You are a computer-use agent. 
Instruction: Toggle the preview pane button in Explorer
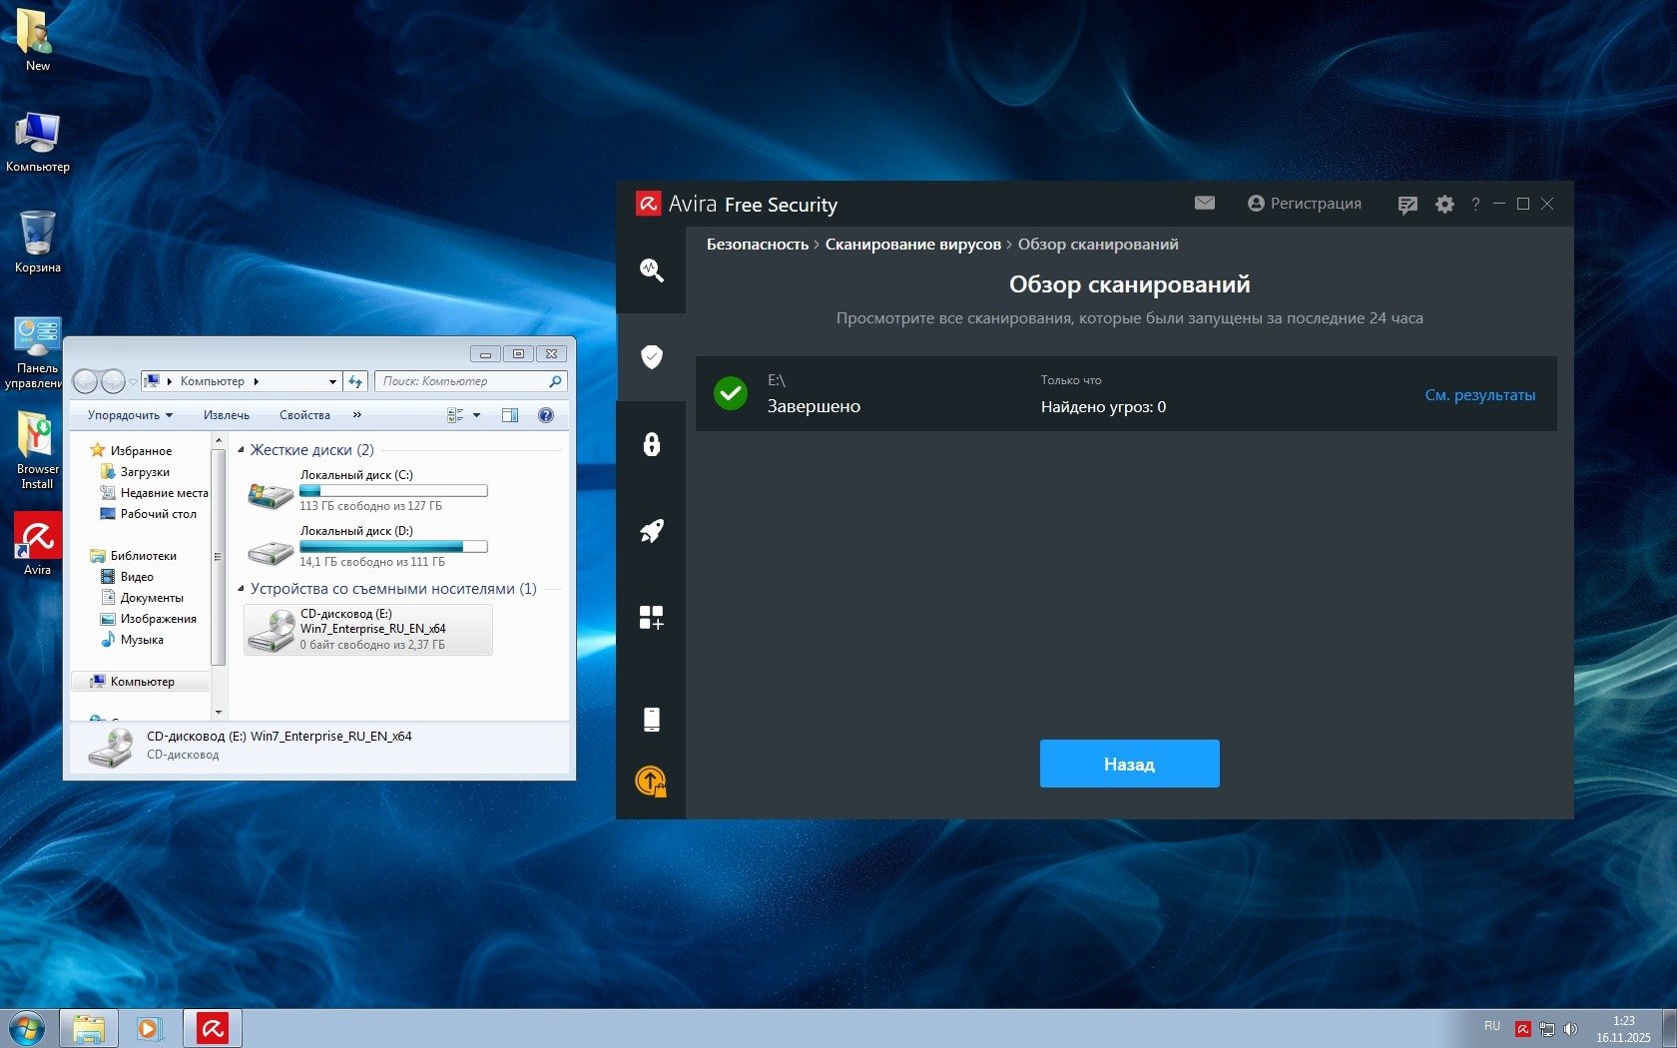click(509, 415)
